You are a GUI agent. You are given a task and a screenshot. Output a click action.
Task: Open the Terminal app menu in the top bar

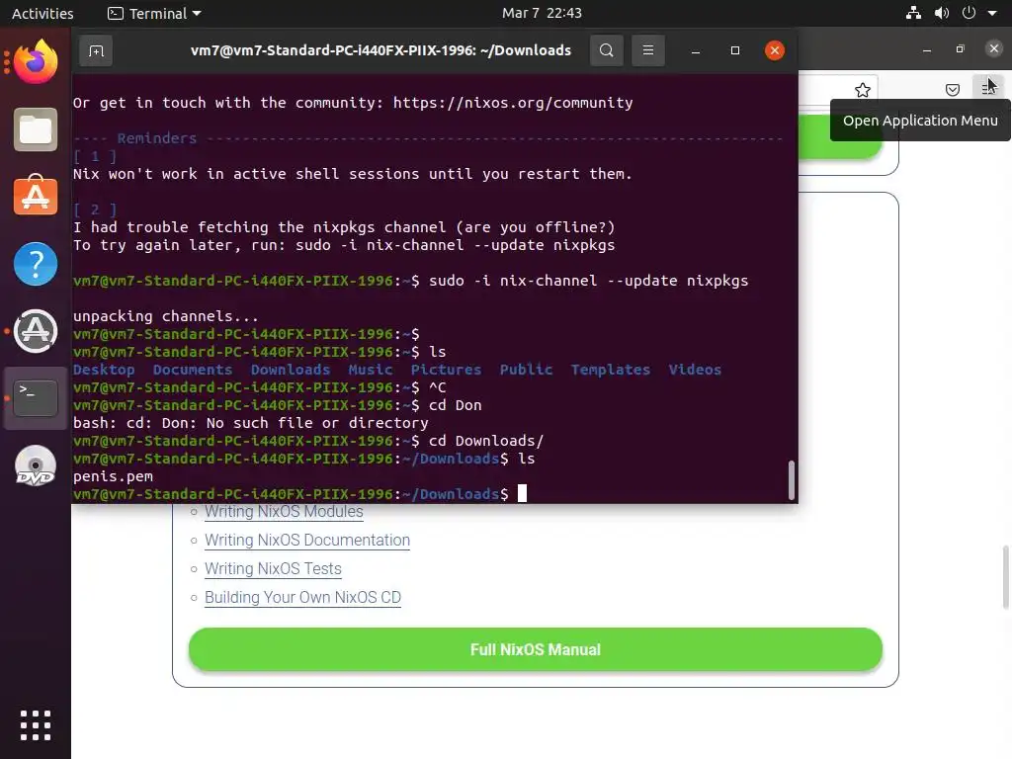click(x=154, y=14)
